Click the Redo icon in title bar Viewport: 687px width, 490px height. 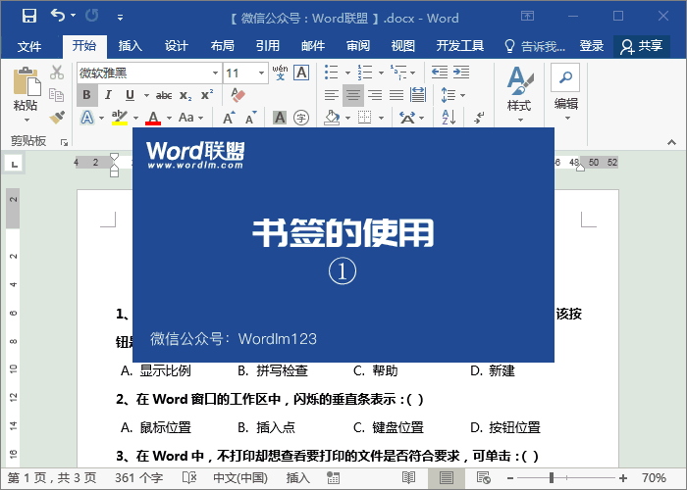point(92,16)
